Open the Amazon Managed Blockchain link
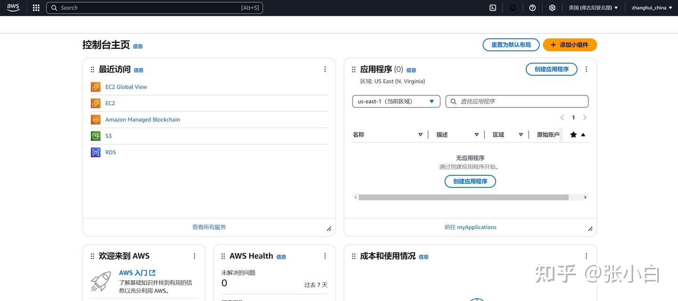 point(143,120)
